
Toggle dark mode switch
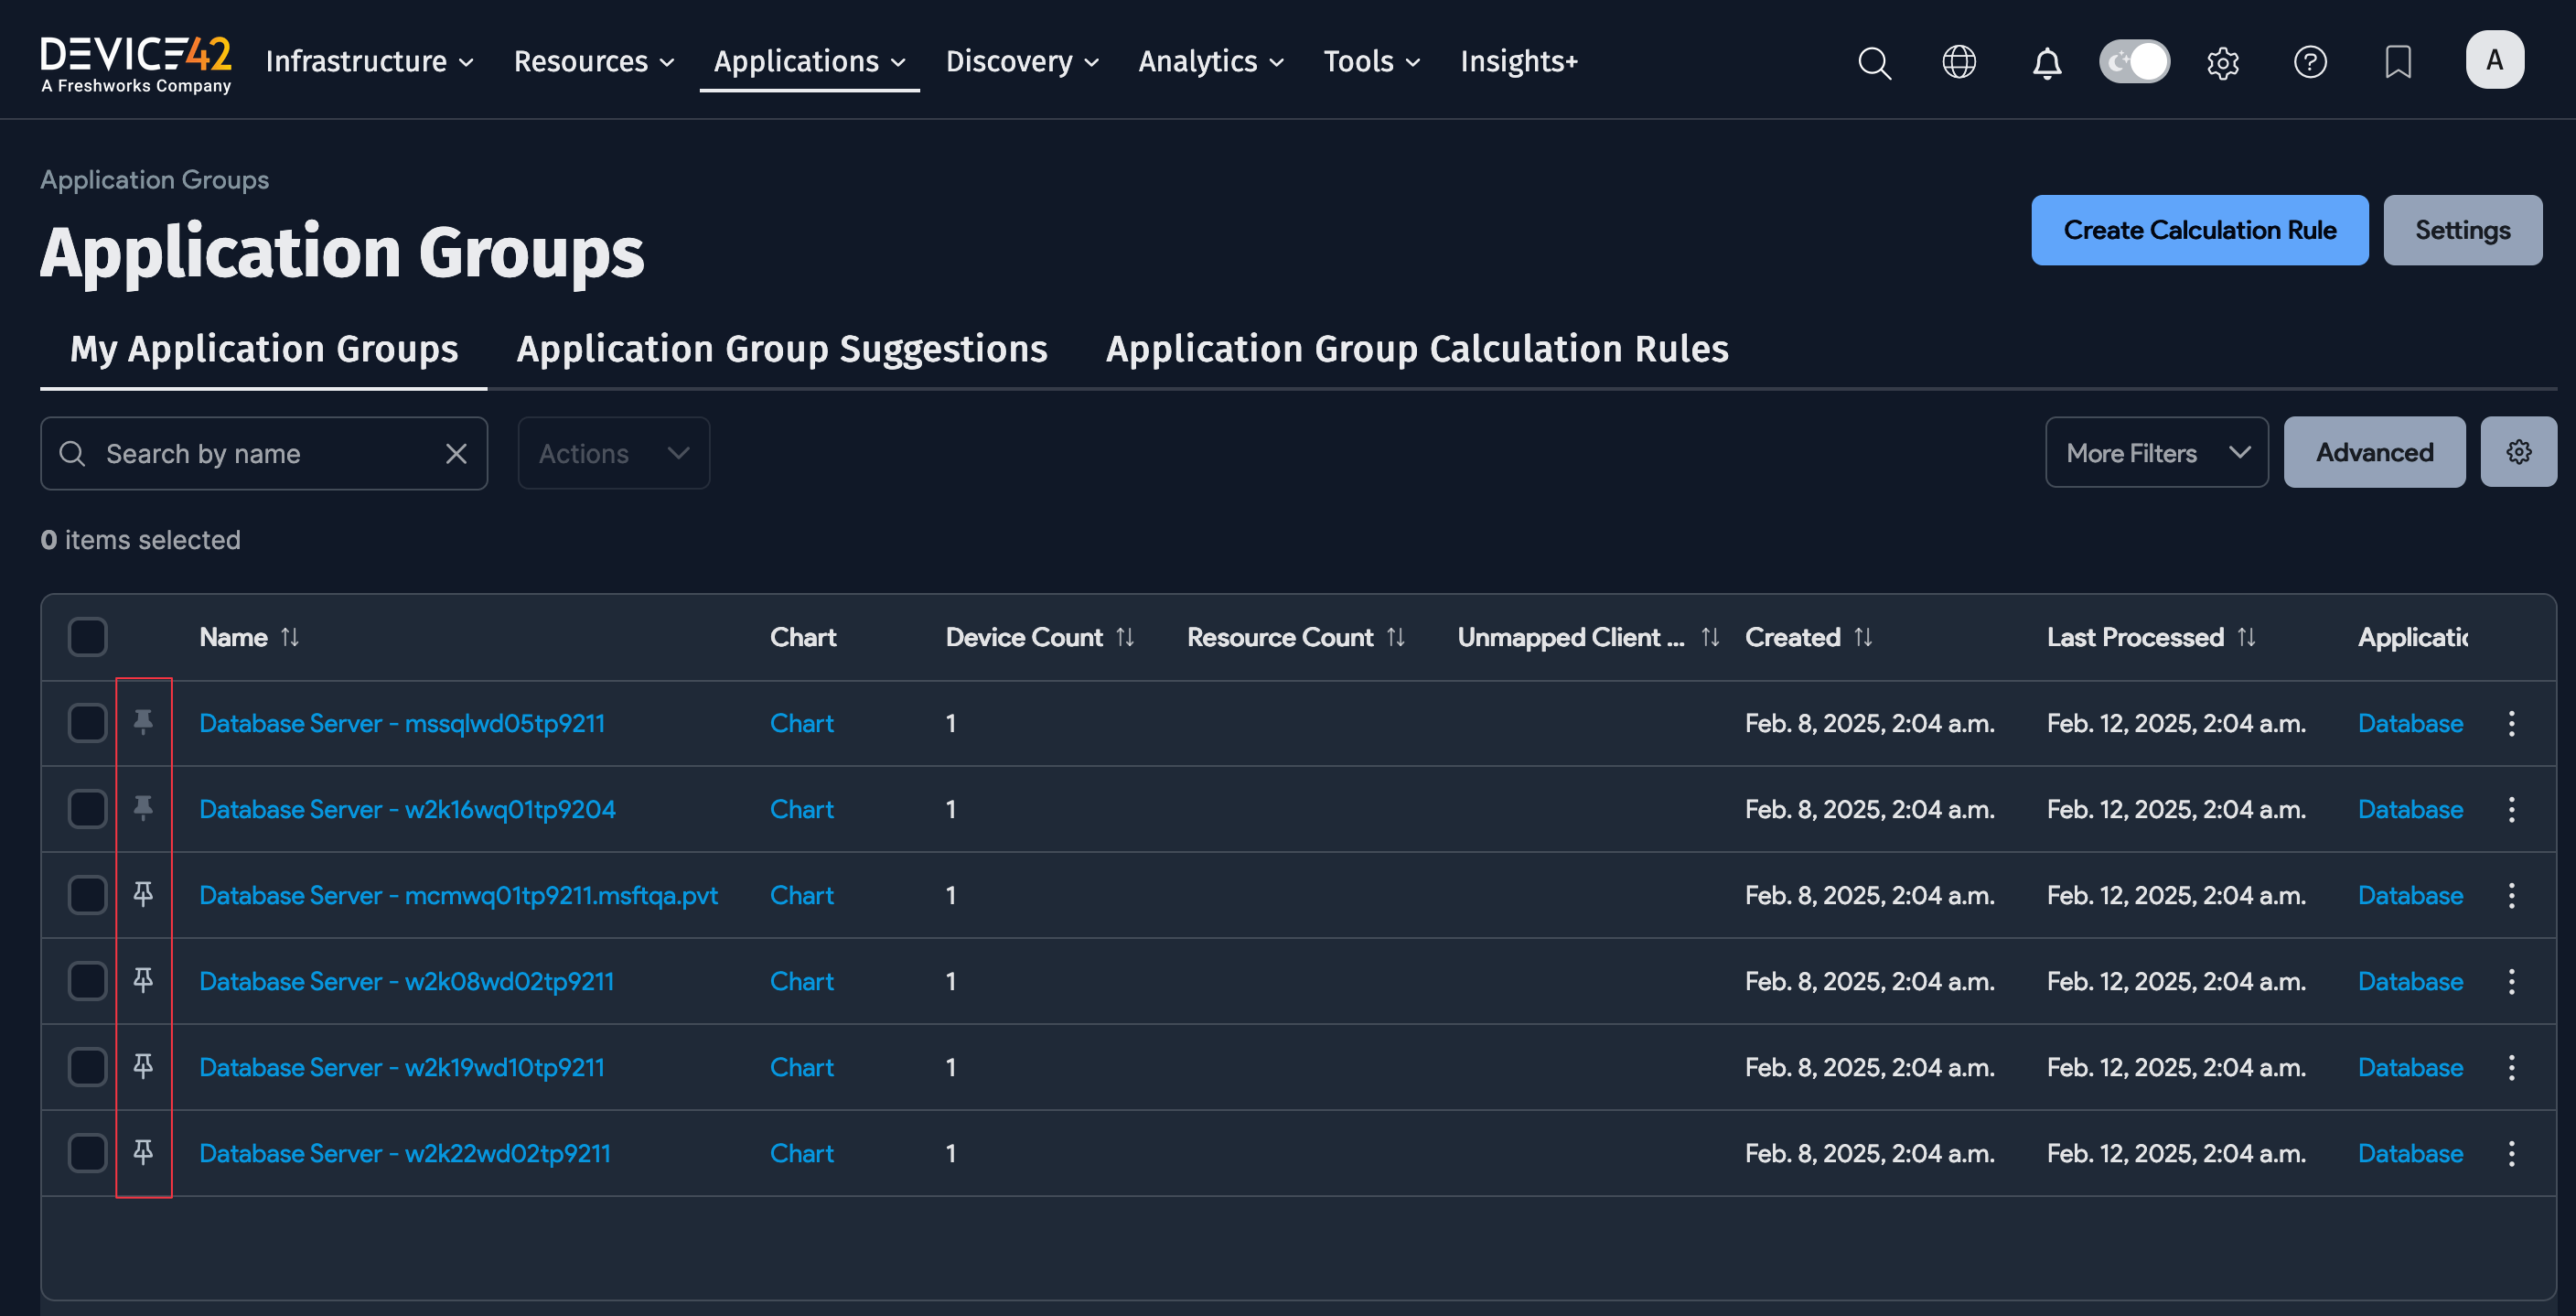click(2134, 62)
